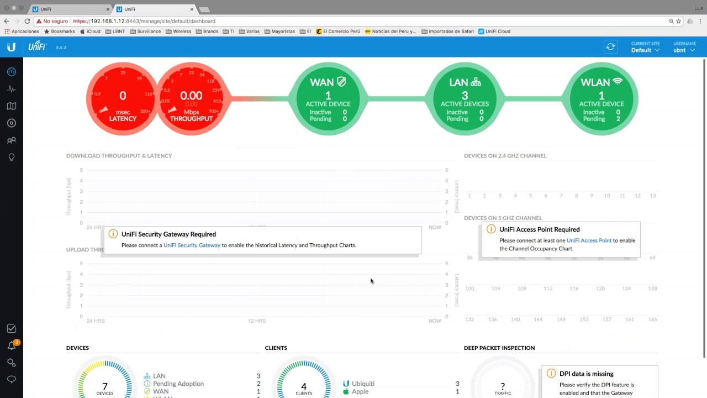Open the Bookmarks bookmark link
The image size is (707, 398).
click(x=59, y=32)
